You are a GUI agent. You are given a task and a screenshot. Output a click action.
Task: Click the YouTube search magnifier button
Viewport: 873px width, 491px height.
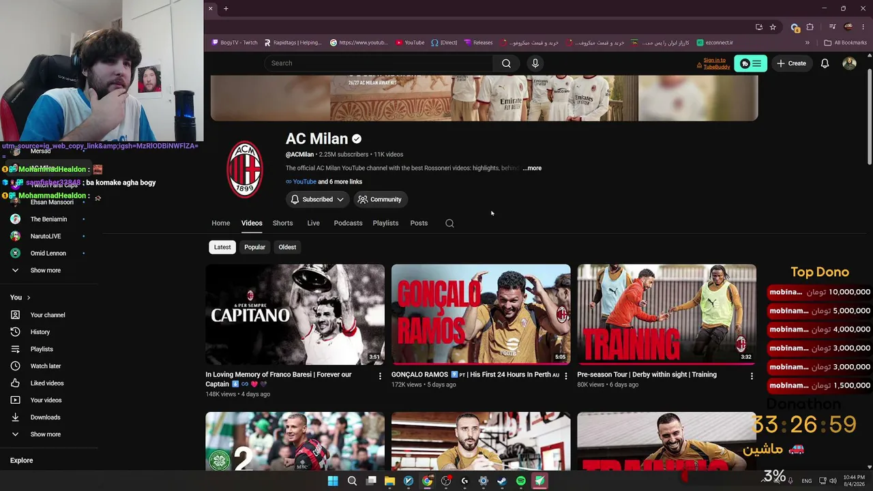[506, 63]
